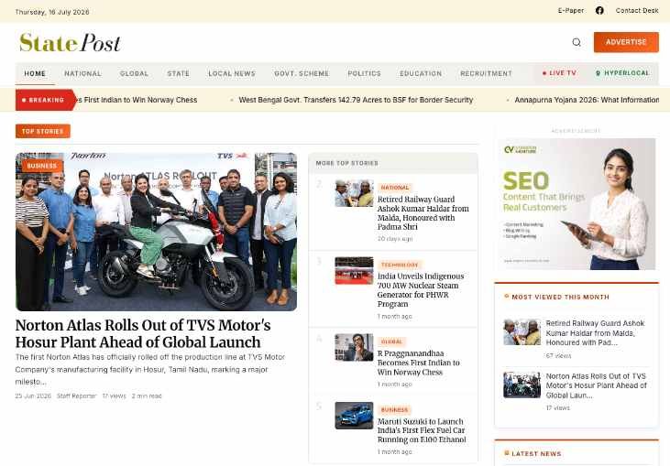Click the State Post logo

(x=70, y=43)
